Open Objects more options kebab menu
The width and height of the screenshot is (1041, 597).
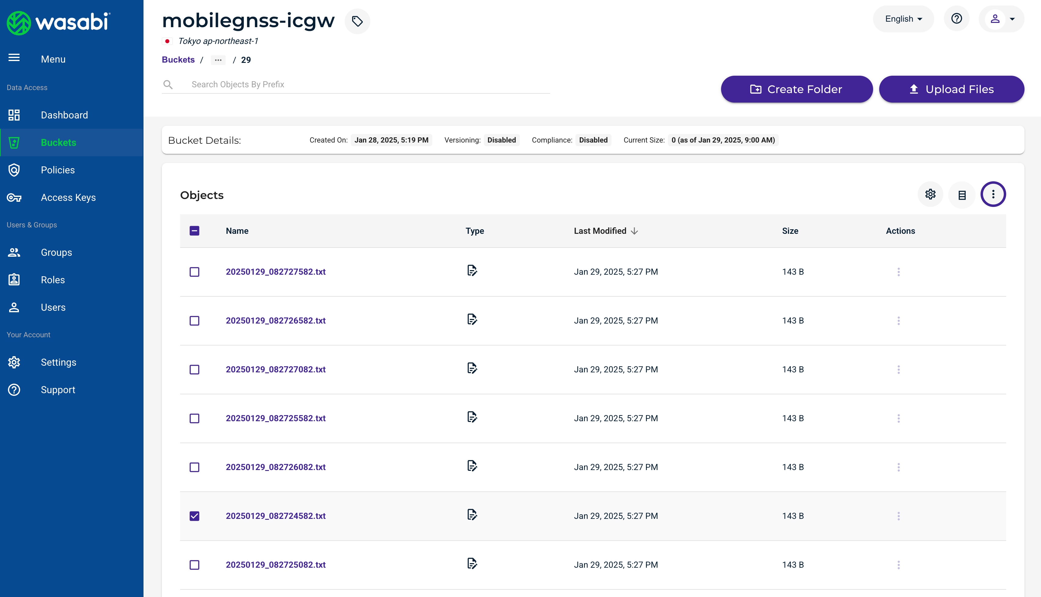click(x=993, y=194)
